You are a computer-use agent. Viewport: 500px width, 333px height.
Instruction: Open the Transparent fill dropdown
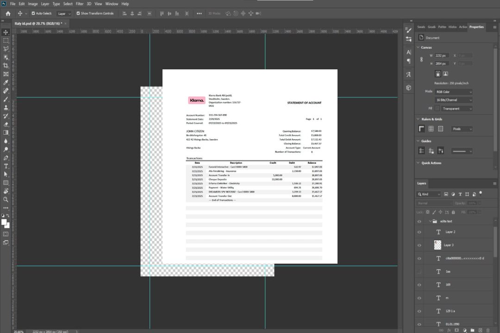click(x=457, y=109)
